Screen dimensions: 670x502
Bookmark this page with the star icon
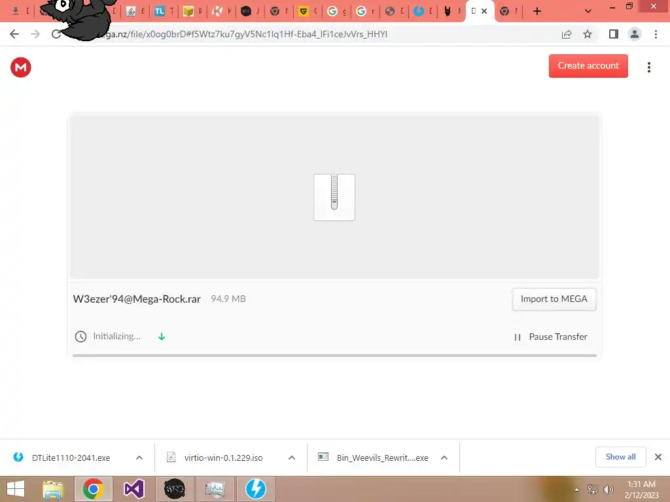tap(588, 34)
